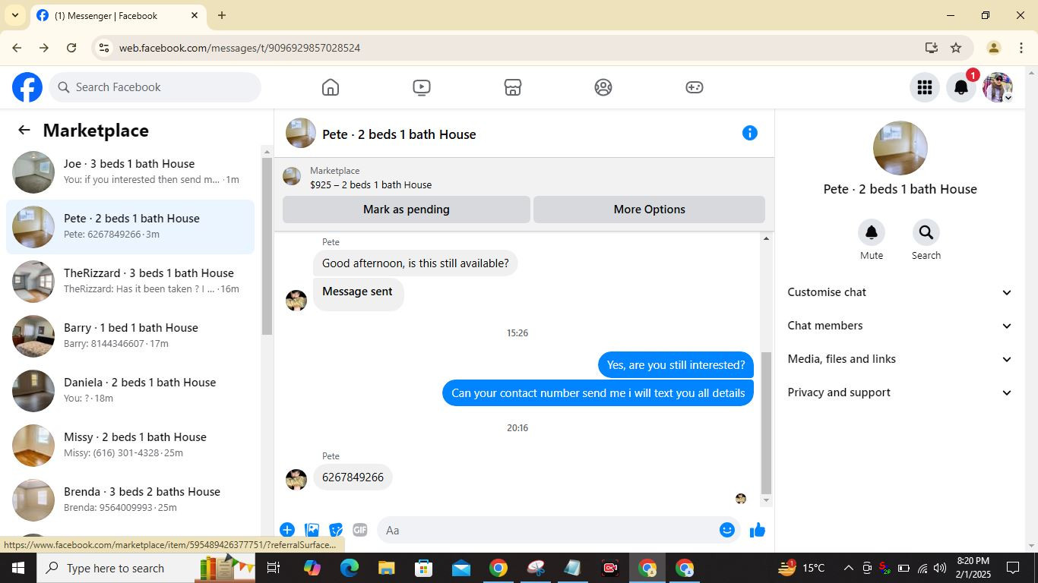
Task: Expand Customise chat section
Action: pyautogui.click(x=900, y=292)
